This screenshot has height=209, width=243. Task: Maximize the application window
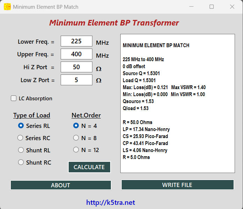212,7
